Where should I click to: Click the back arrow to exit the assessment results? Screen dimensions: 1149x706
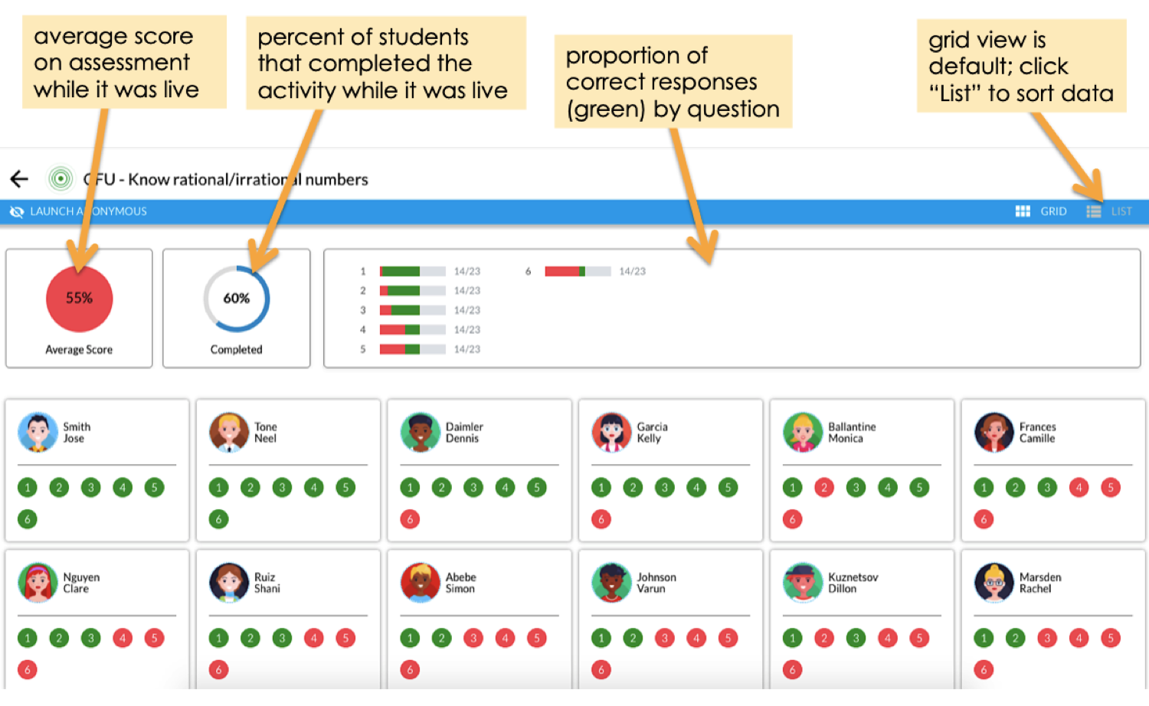[18, 178]
